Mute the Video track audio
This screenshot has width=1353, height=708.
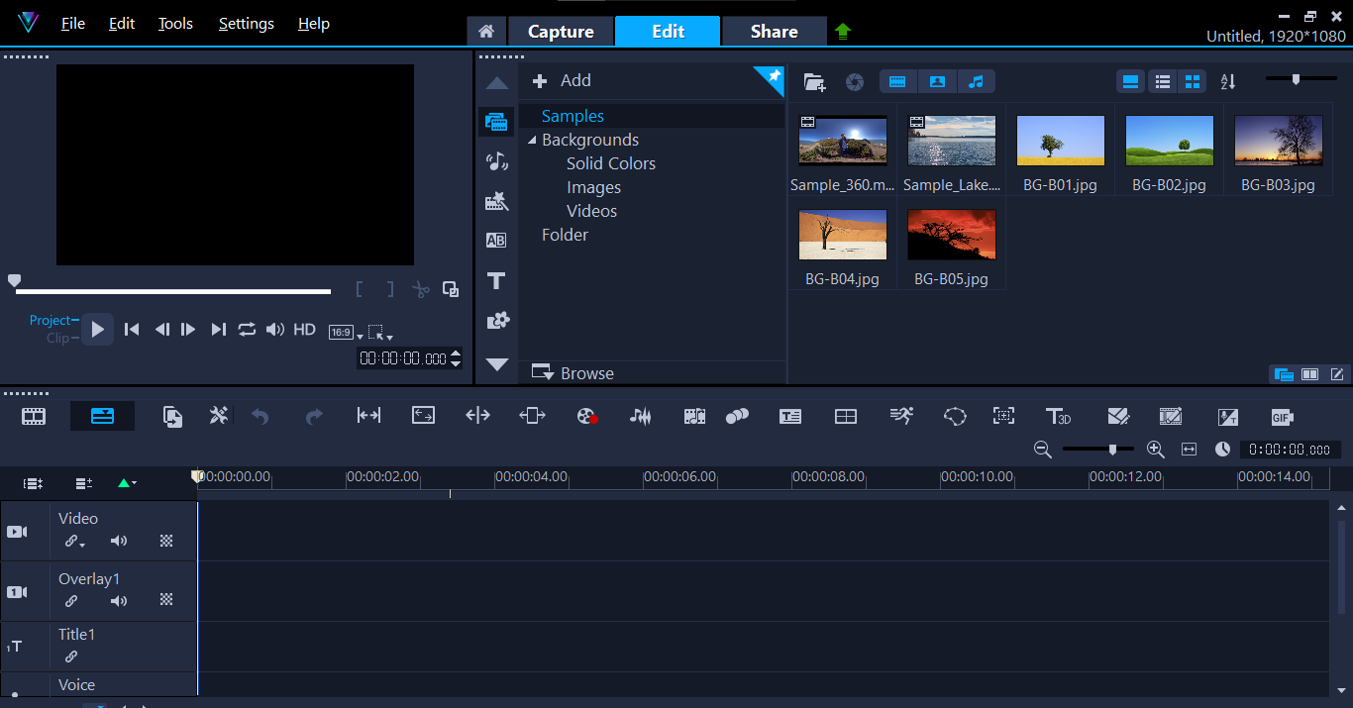[119, 541]
